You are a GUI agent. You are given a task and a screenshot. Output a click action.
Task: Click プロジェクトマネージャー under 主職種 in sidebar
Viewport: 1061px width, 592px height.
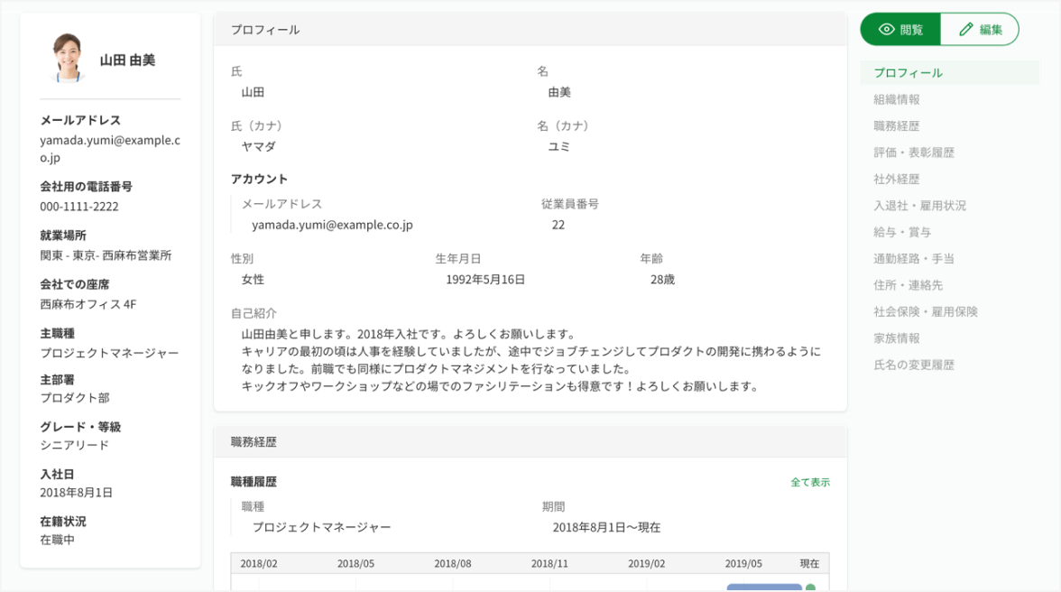point(110,353)
